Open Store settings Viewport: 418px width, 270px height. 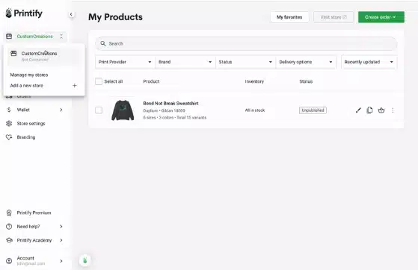click(x=31, y=123)
